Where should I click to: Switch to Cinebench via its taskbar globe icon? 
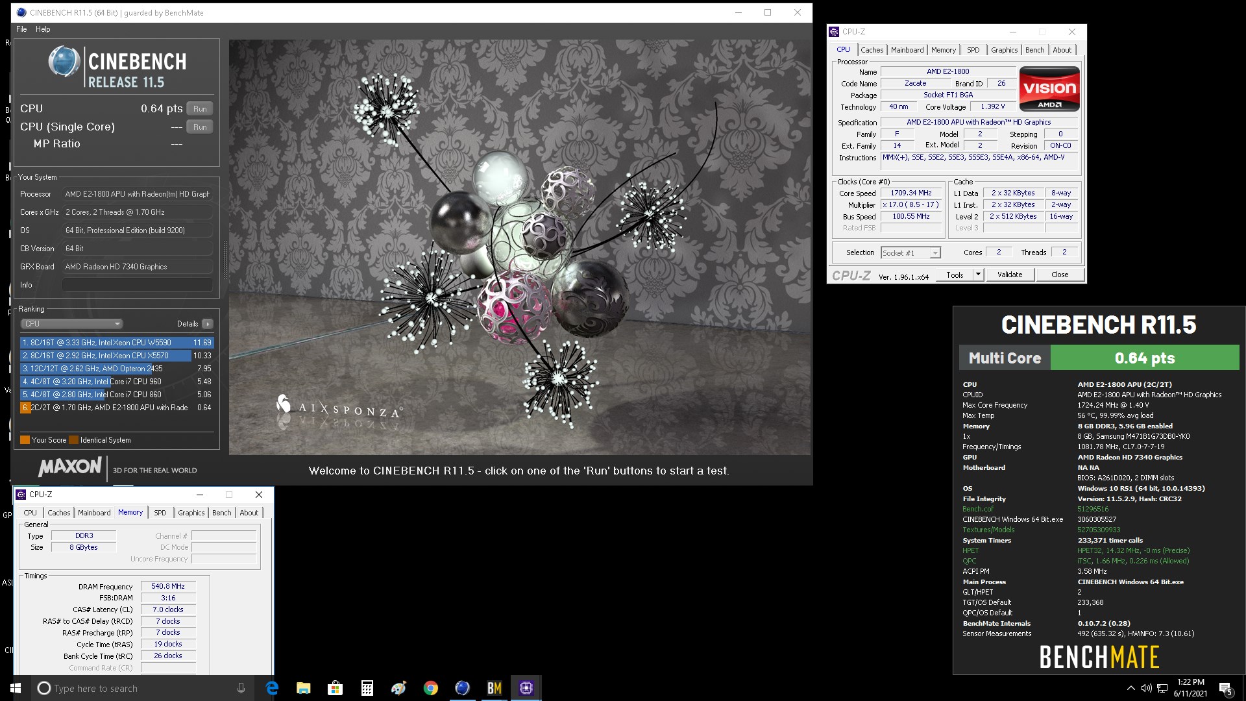click(x=462, y=688)
